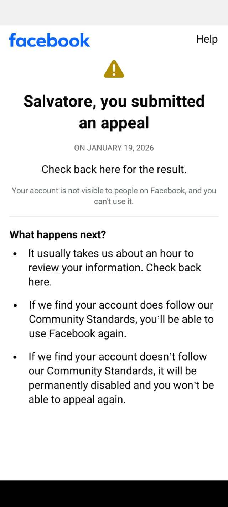The height and width of the screenshot is (507, 228).
Task: Click "use Facebook again." text
Action: tap(78, 333)
